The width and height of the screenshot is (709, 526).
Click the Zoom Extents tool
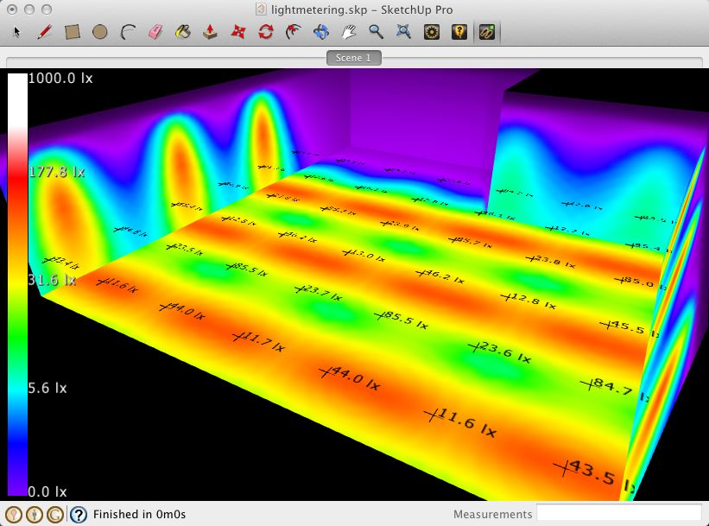(403, 32)
